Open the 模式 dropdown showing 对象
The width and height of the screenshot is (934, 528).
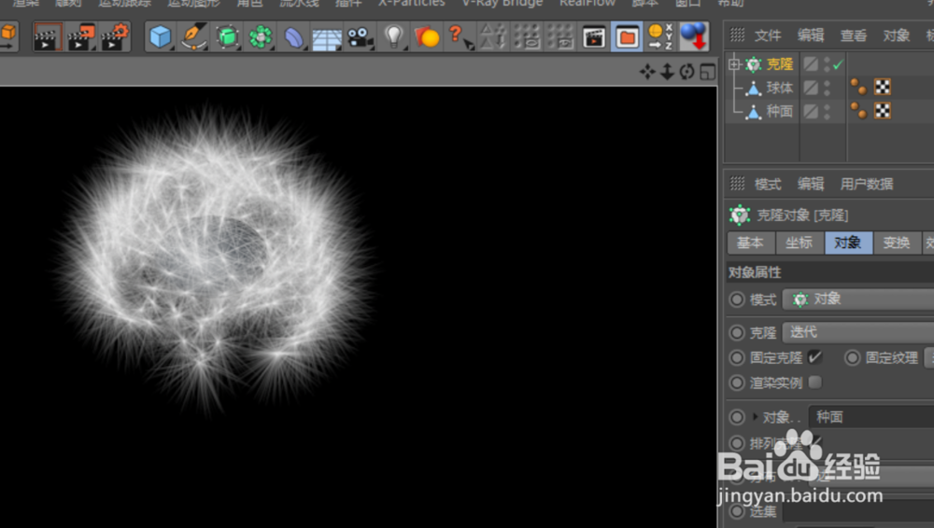coord(857,299)
